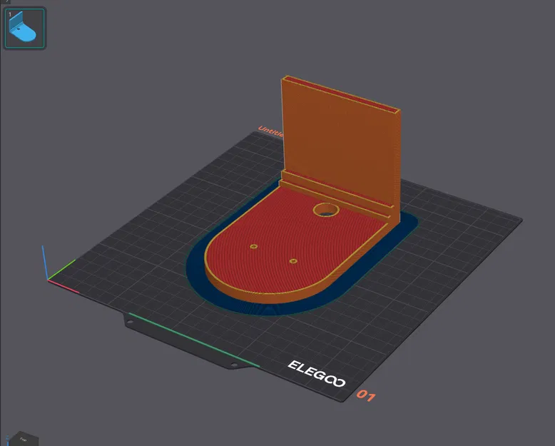
Task: Select plate 1 thumbnail in plate list
Action: click(25, 28)
